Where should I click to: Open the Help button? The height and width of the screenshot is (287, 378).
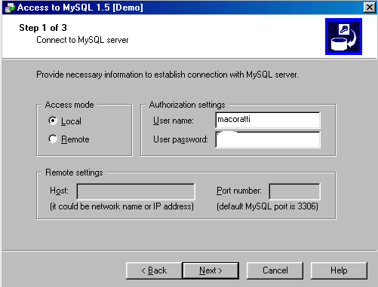tap(339, 270)
